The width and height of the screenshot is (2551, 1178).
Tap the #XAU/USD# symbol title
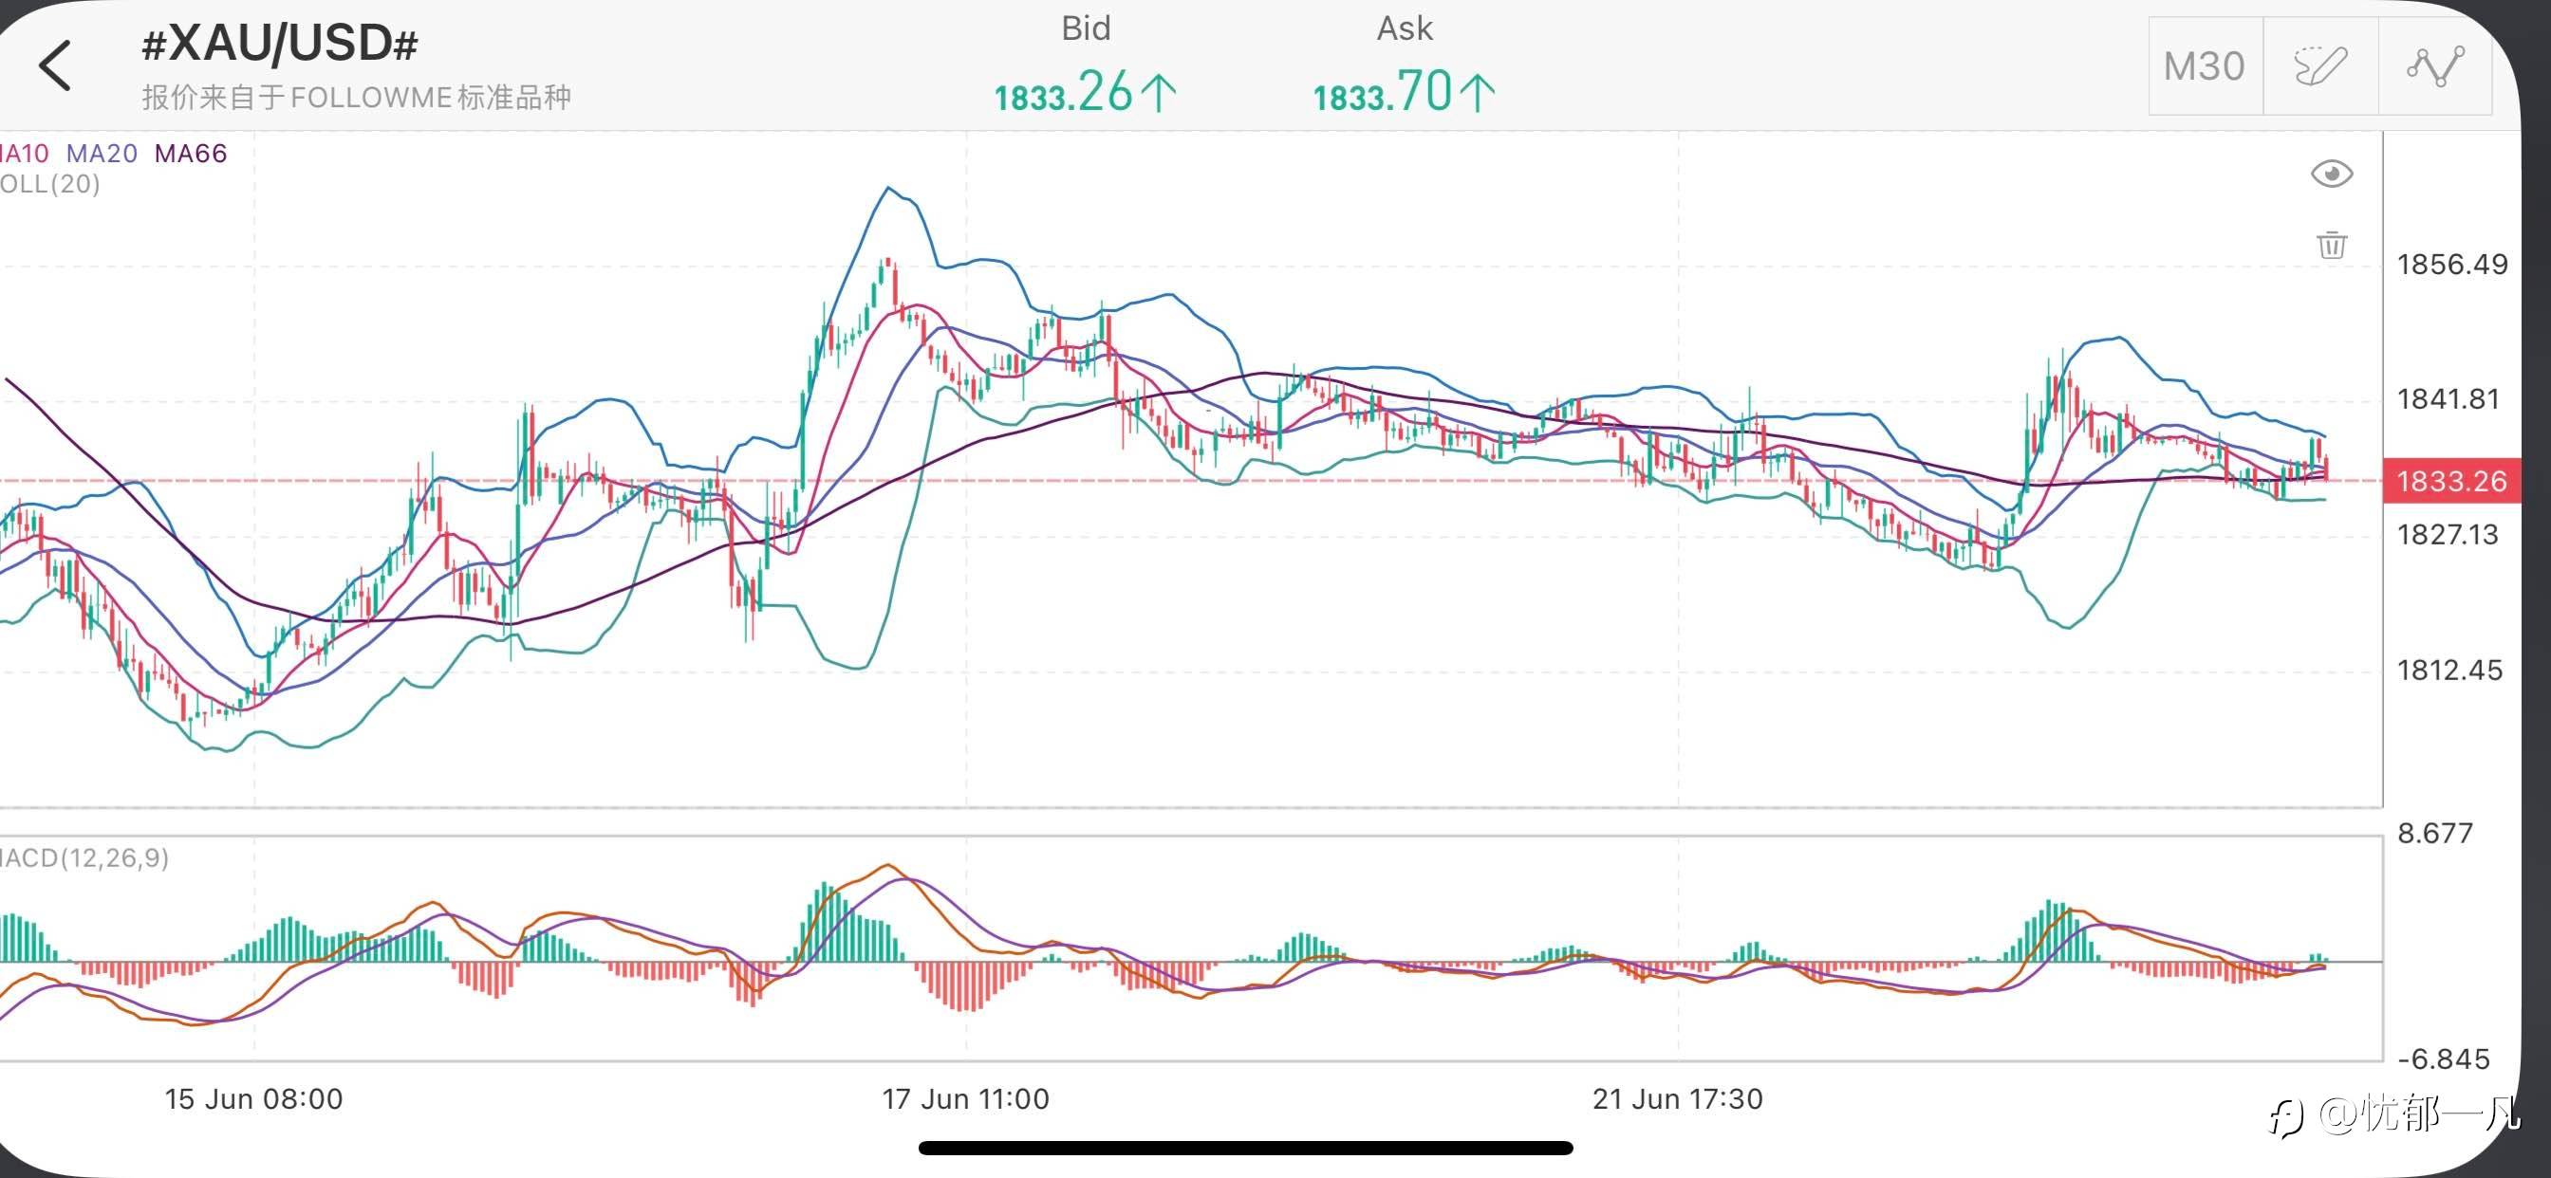point(279,45)
